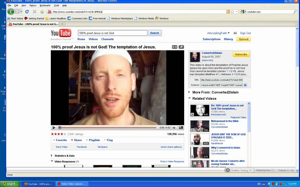
Task: Click the YouTube search input field
Action: coord(113,33)
